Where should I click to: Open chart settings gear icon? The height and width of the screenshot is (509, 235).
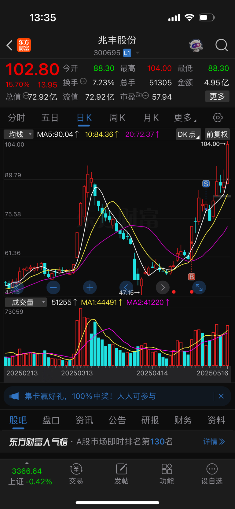coord(218,118)
